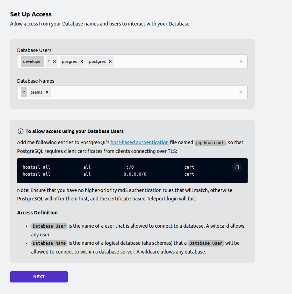Select the fixed * database name tag
The width and height of the screenshot is (292, 294).
tap(24, 92)
